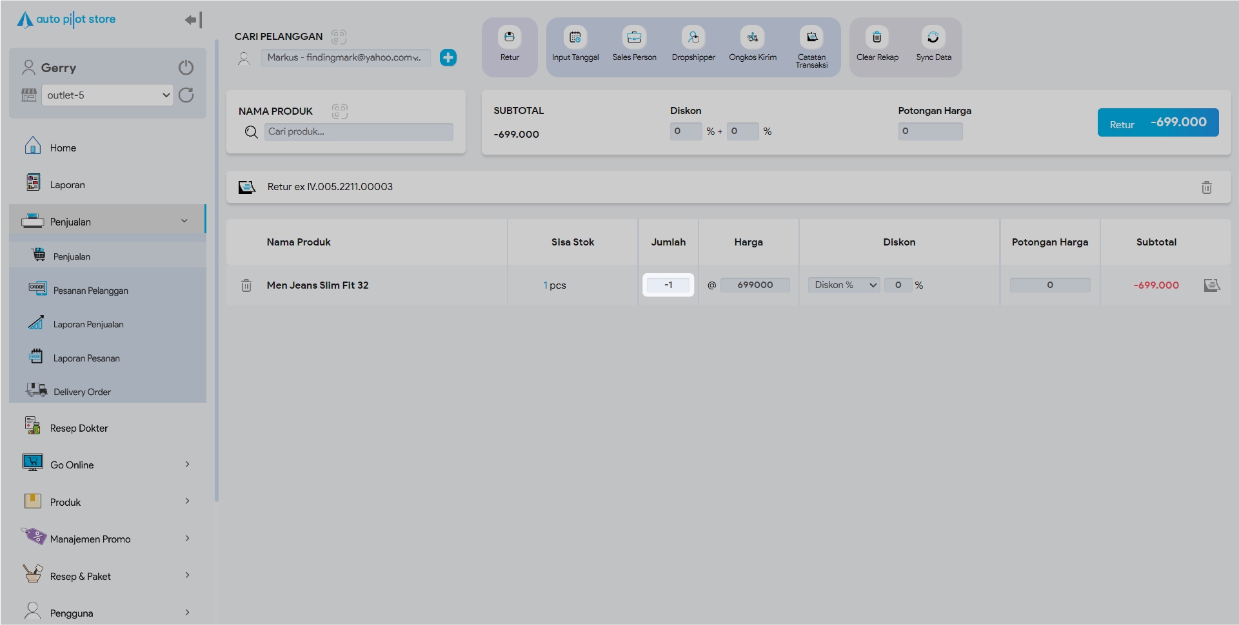Click the power logout icon beside Gerry
Screen dimensions: 1239x625
pos(186,68)
